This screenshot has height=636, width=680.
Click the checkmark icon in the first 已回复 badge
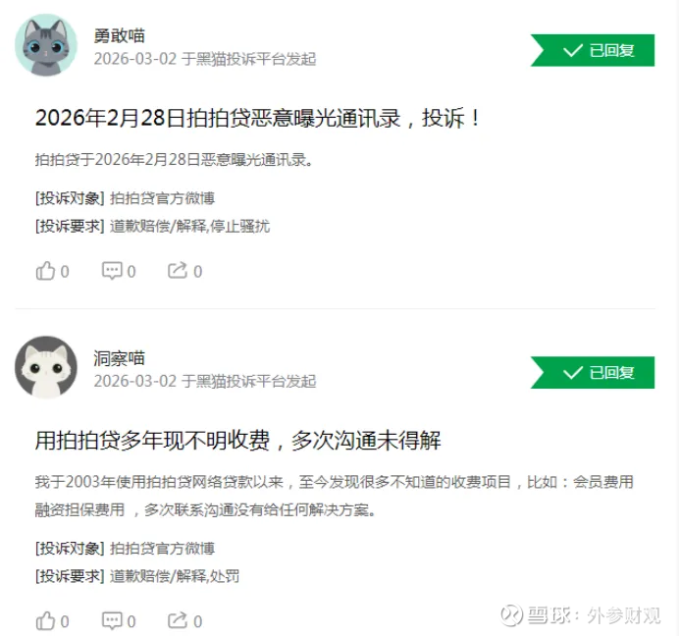click(572, 50)
